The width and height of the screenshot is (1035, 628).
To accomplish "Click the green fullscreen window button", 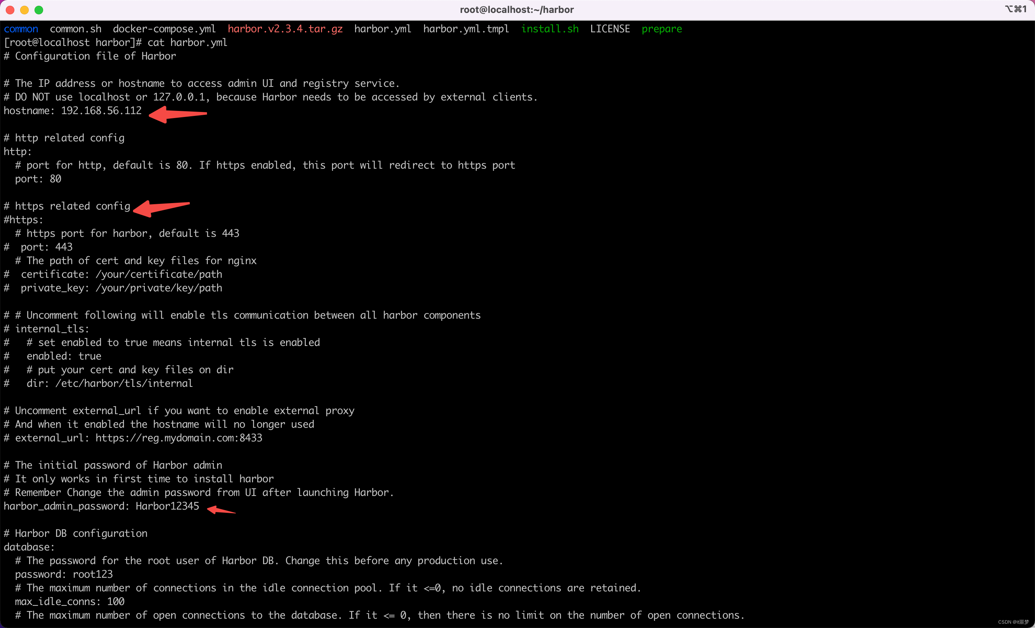I will click(x=39, y=10).
